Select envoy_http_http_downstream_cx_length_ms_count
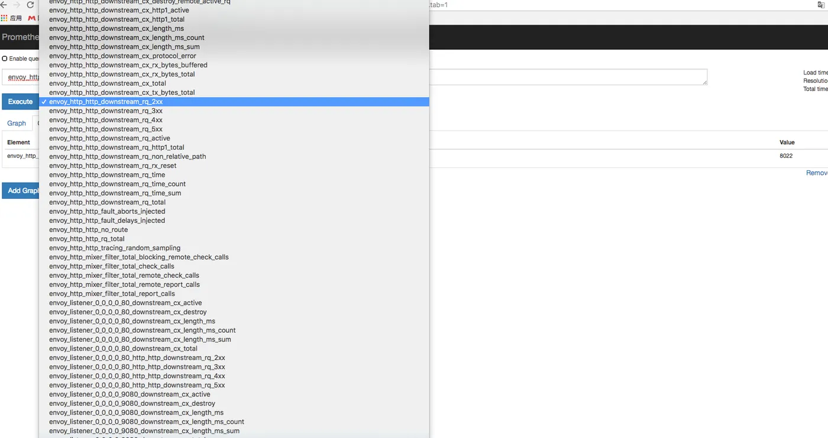The image size is (828, 438). pos(234,38)
